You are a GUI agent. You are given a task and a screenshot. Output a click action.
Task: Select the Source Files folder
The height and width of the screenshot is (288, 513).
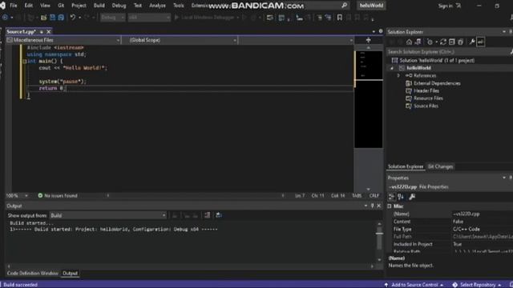pos(426,106)
